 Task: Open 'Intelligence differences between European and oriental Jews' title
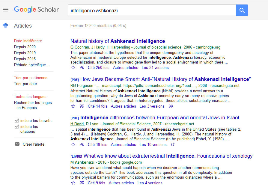pyautogui.click(x=160, y=117)
